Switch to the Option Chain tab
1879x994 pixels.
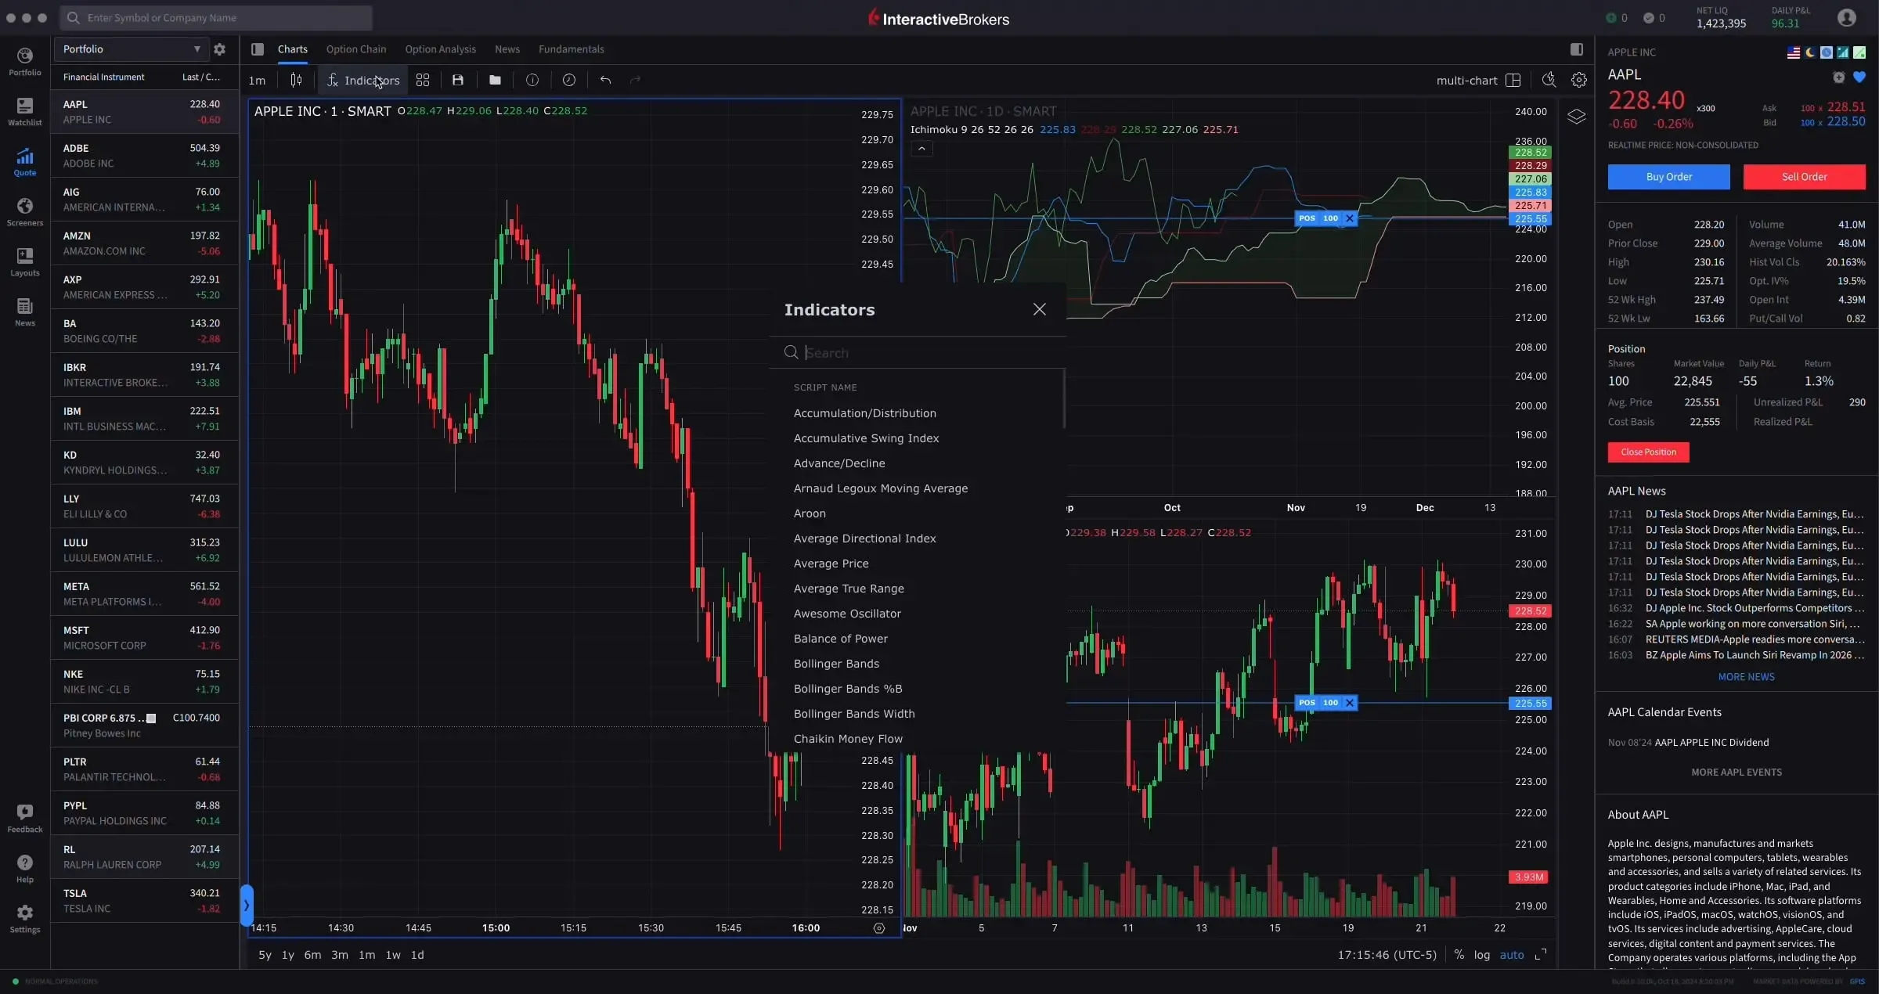point(356,49)
